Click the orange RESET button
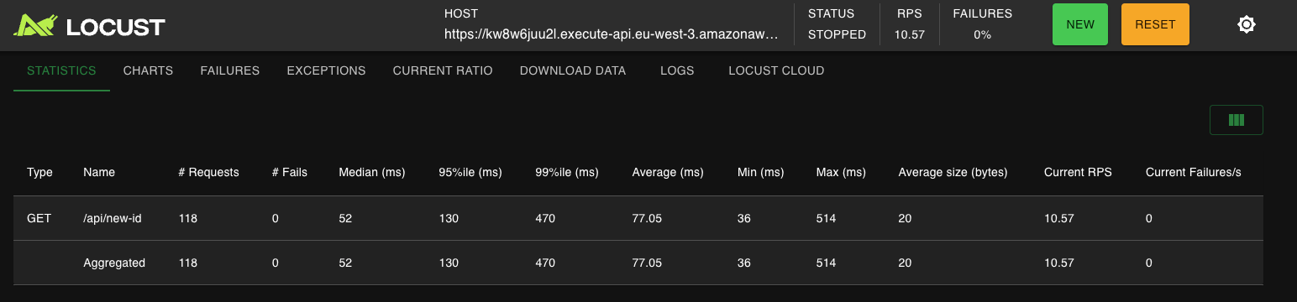 [1155, 24]
